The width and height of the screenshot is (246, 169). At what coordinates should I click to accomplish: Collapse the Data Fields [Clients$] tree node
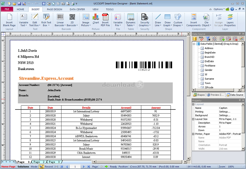click(194, 44)
